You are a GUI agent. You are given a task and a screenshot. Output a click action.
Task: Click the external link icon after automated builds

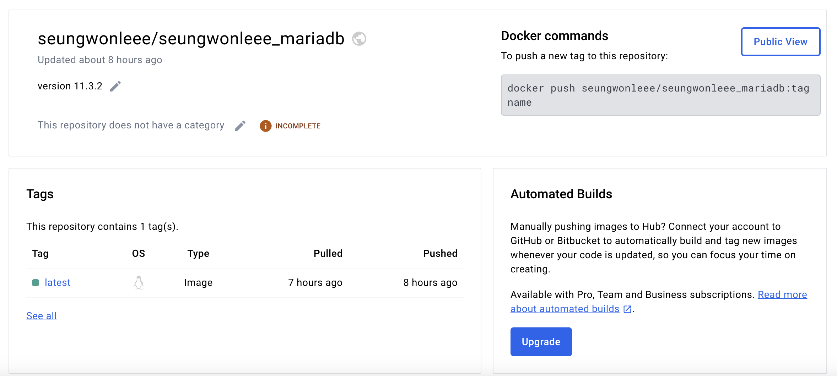(x=627, y=309)
